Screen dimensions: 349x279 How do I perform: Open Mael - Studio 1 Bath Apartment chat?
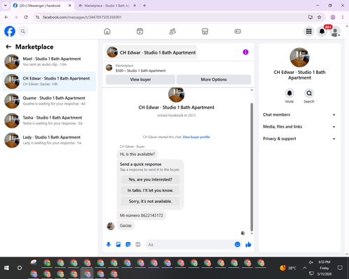coord(49,61)
